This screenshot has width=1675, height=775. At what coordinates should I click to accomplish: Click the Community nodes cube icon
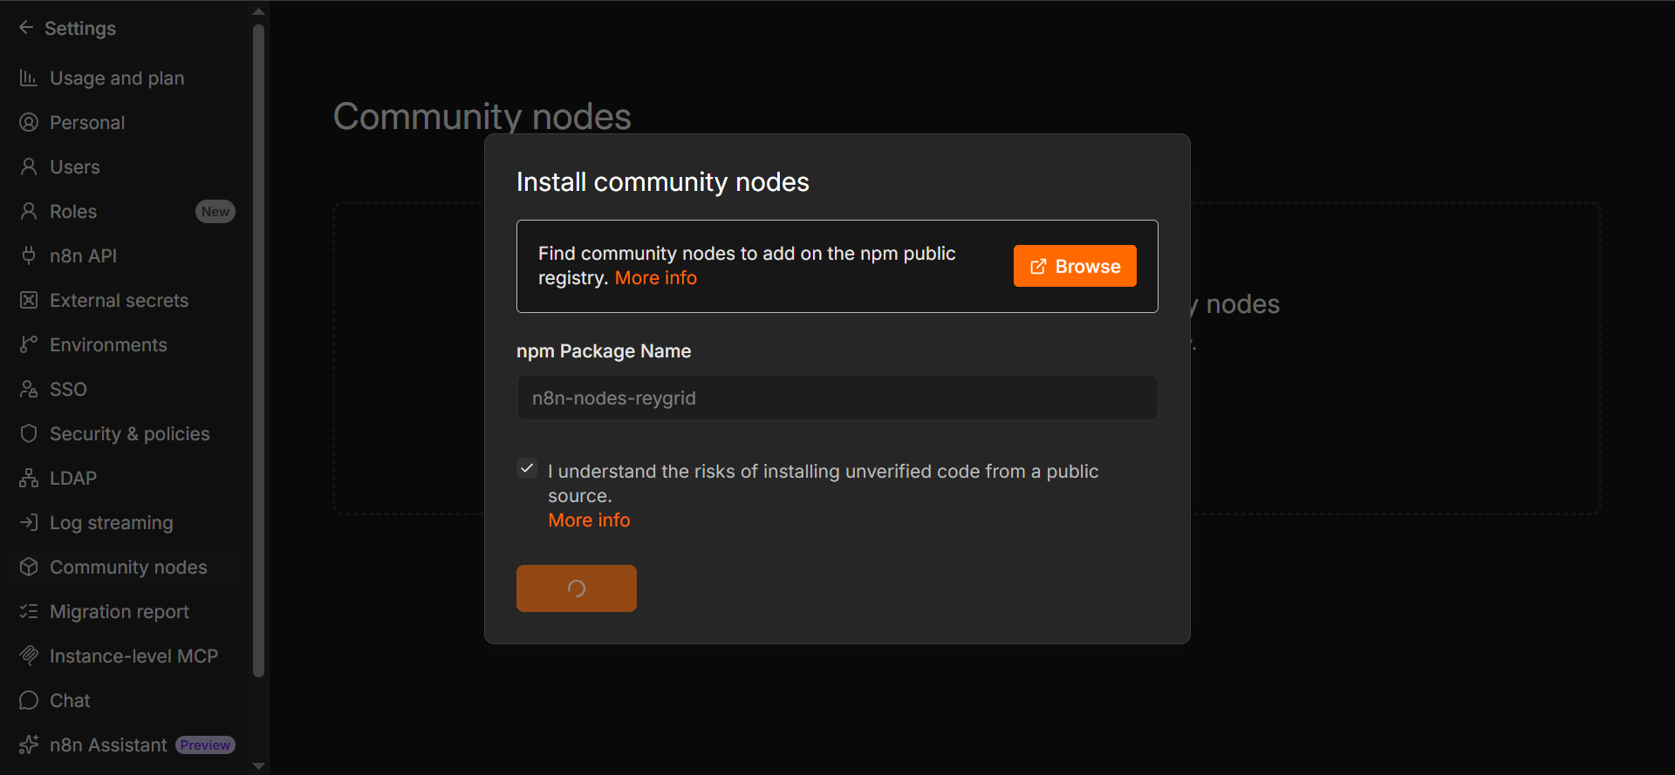click(29, 568)
